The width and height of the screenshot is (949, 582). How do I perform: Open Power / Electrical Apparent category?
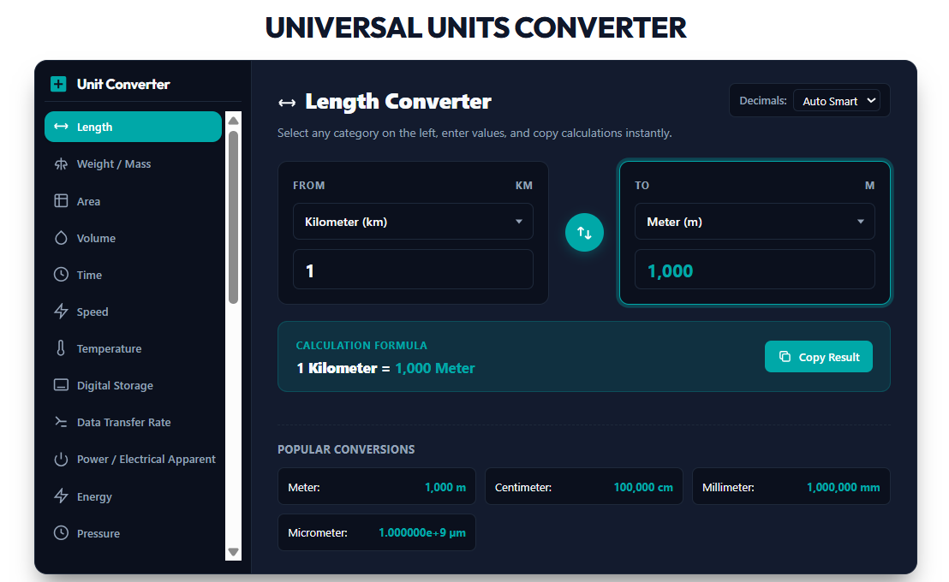pyautogui.click(x=133, y=460)
